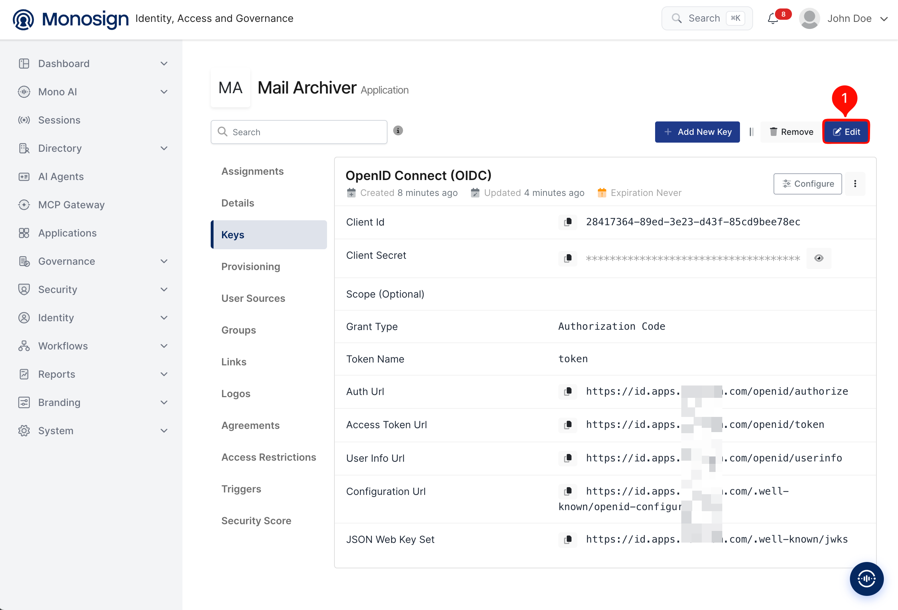This screenshot has width=898, height=610.
Task: Click the info icon beside search
Action: (x=398, y=131)
